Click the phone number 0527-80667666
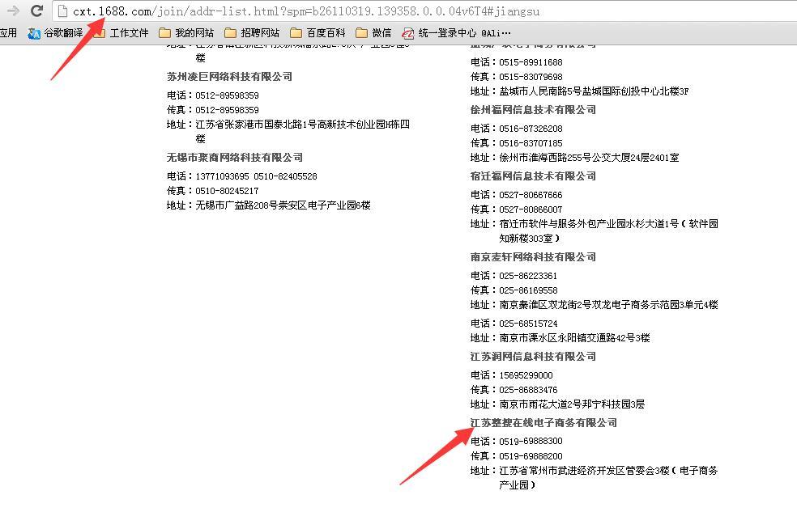Screen dimensions: 797x512 531,196
